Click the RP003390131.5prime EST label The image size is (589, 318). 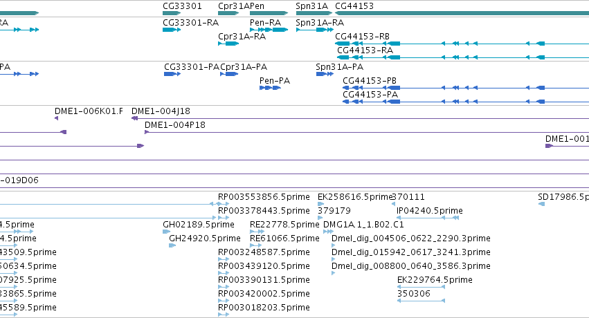(264, 280)
